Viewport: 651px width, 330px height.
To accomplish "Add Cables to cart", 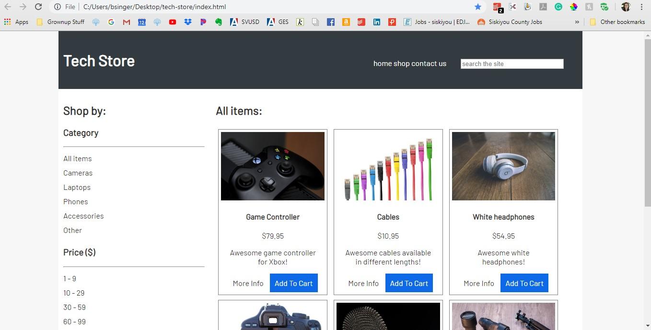I will pos(409,283).
